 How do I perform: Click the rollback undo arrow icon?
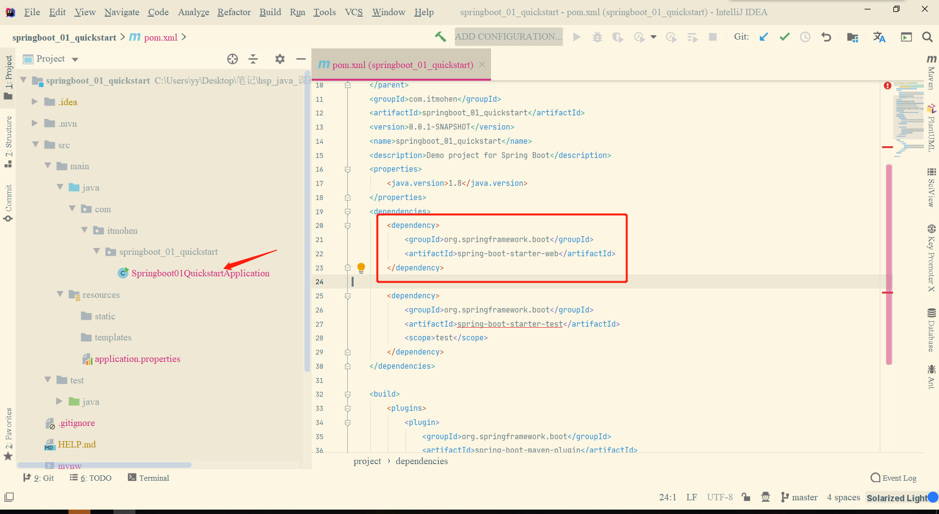[826, 37]
